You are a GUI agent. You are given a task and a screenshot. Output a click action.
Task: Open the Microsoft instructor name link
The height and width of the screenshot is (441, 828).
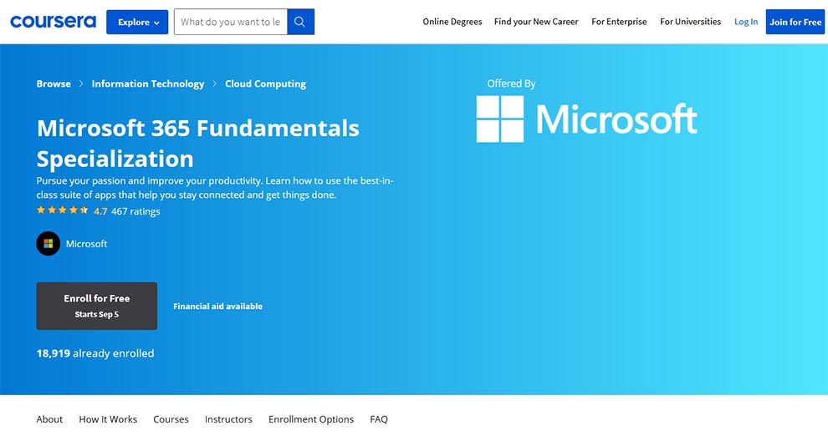pyautogui.click(x=87, y=244)
